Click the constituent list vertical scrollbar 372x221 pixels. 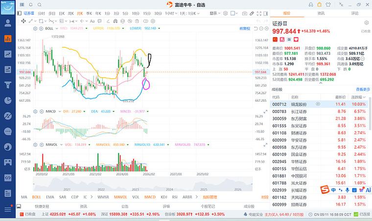(371, 114)
